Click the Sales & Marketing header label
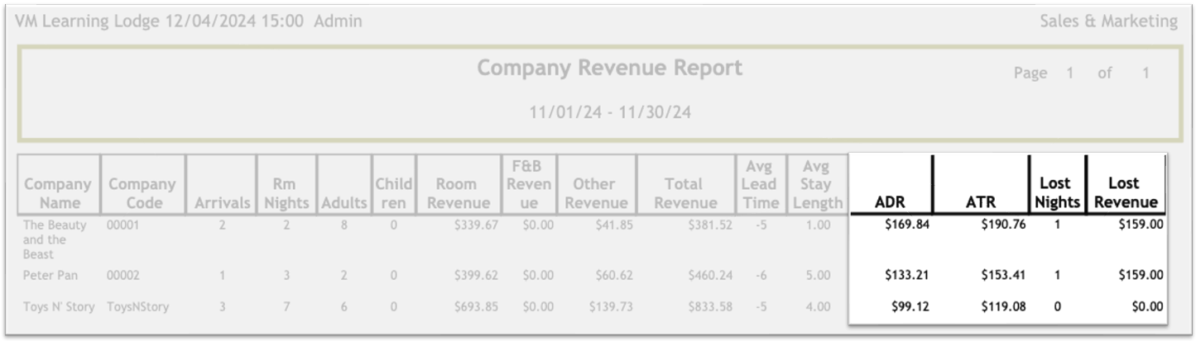 (x=1108, y=21)
